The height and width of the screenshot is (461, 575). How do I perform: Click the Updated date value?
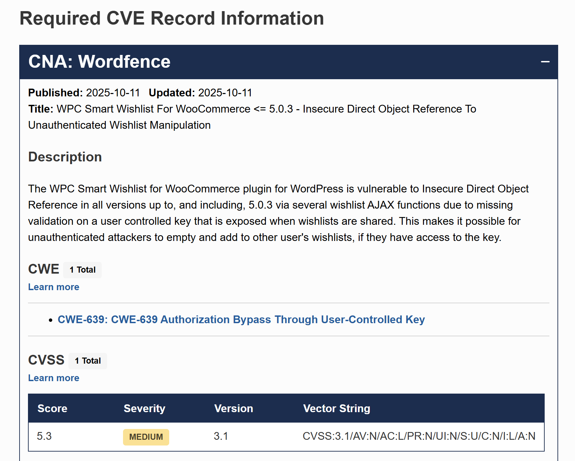[225, 93]
